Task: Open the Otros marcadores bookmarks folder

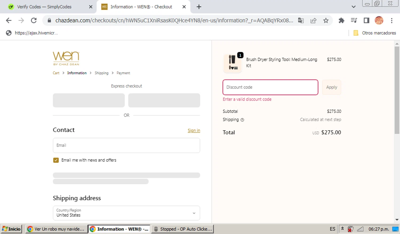Action: [375, 33]
